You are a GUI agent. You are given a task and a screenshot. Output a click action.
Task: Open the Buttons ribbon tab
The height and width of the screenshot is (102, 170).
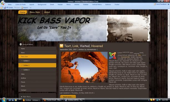point(108,4)
